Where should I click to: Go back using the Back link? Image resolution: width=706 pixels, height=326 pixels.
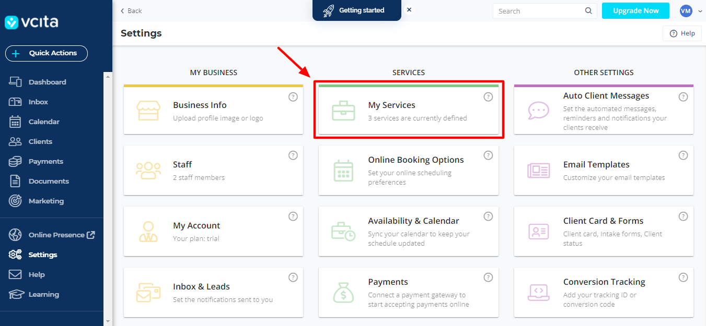tap(131, 11)
